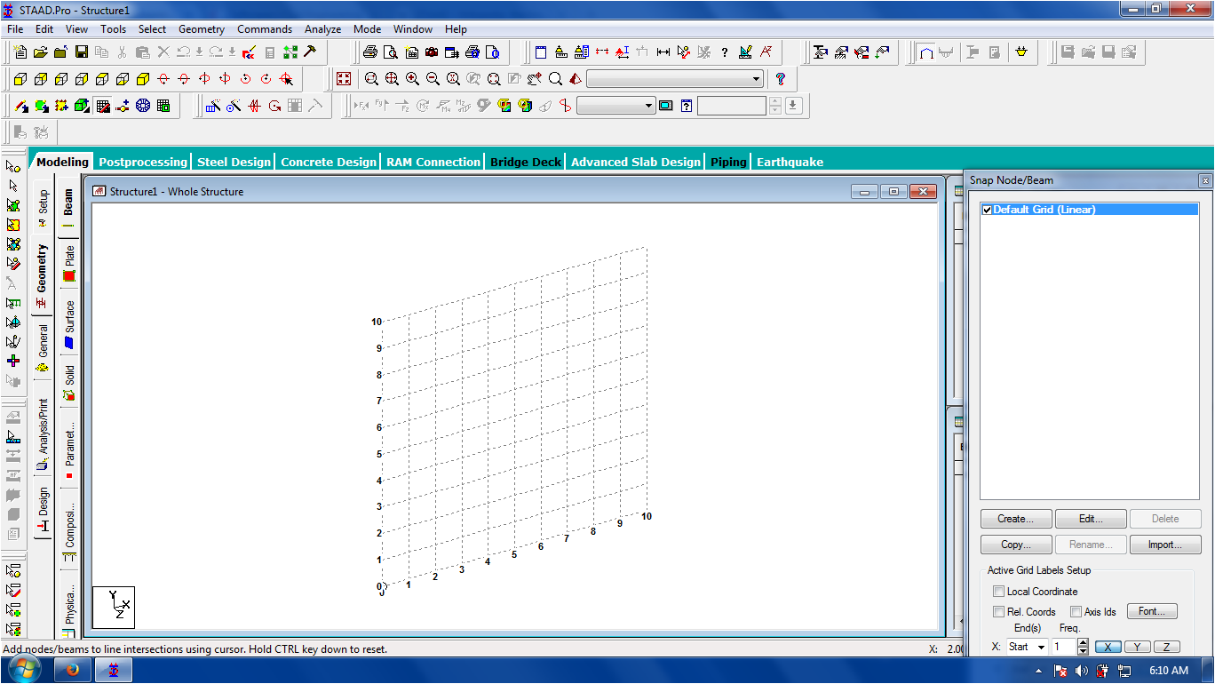Open the Commands menu

pyautogui.click(x=265, y=29)
